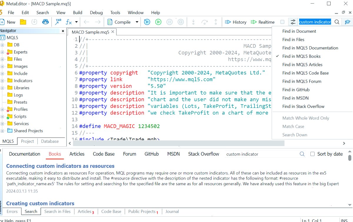Click the search results vertical scrollbar

coord(350,158)
